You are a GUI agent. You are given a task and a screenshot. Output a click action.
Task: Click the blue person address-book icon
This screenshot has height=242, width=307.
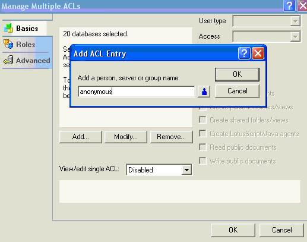pos(204,92)
